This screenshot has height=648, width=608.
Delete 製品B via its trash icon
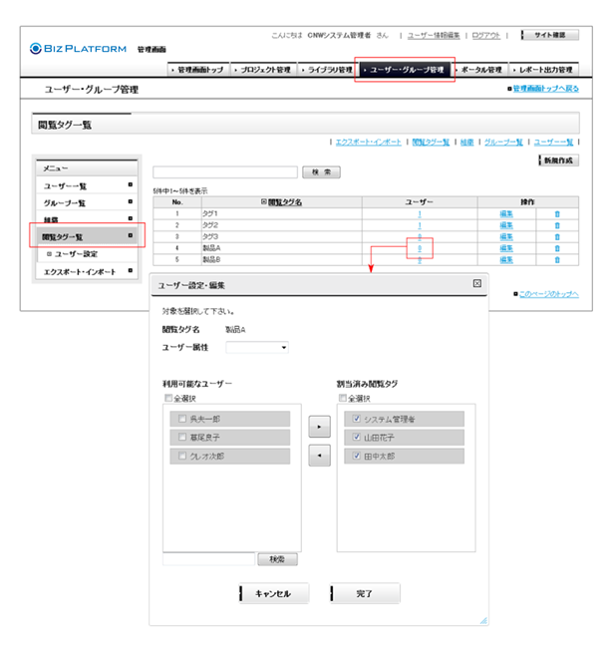point(557,260)
